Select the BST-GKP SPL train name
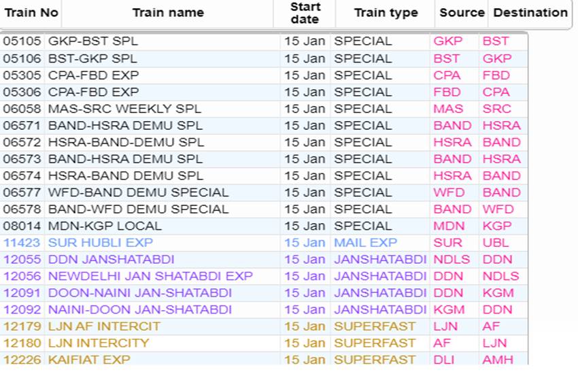The height and width of the screenshot is (374, 578). tap(92, 58)
